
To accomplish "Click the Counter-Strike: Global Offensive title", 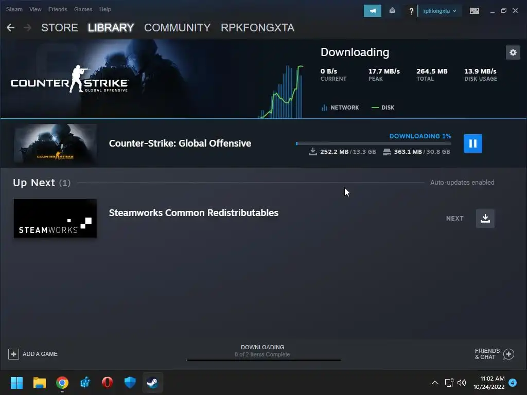I will pyautogui.click(x=180, y=143).
